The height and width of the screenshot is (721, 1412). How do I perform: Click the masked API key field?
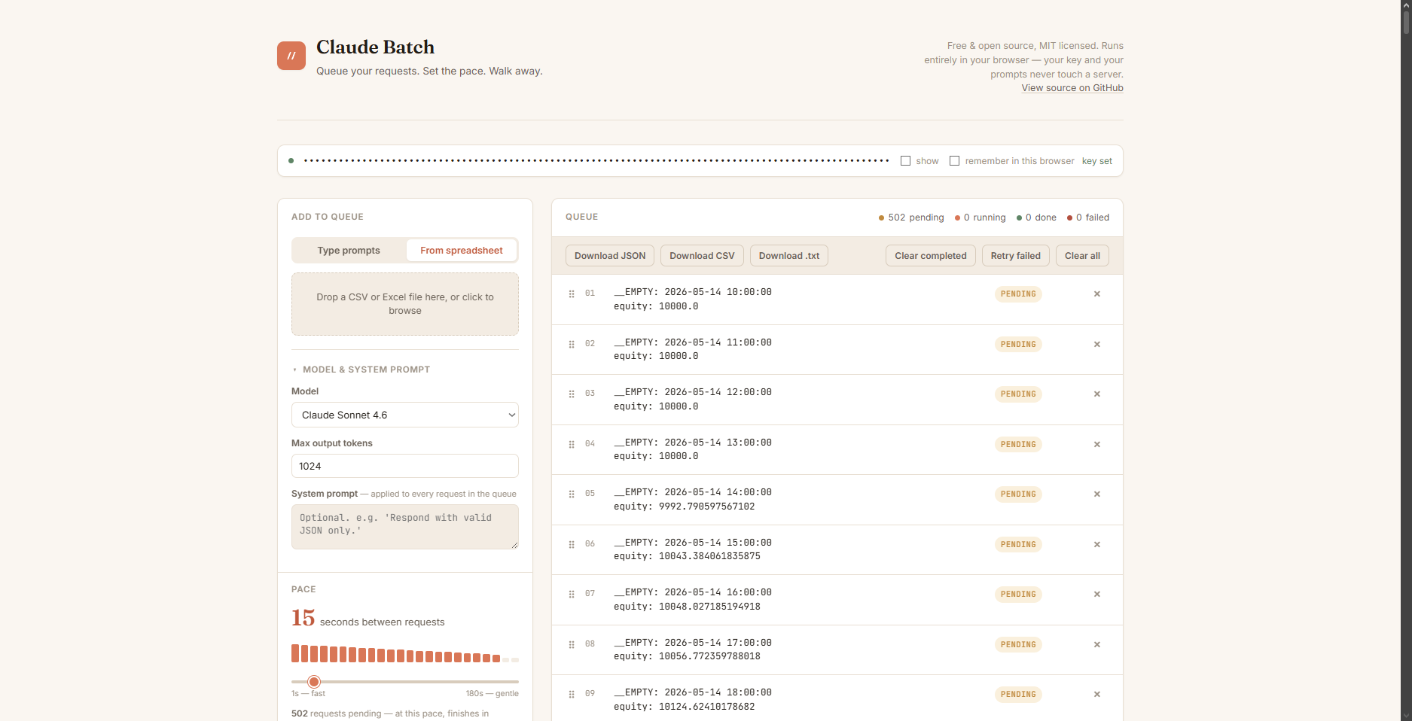point(596,161)
